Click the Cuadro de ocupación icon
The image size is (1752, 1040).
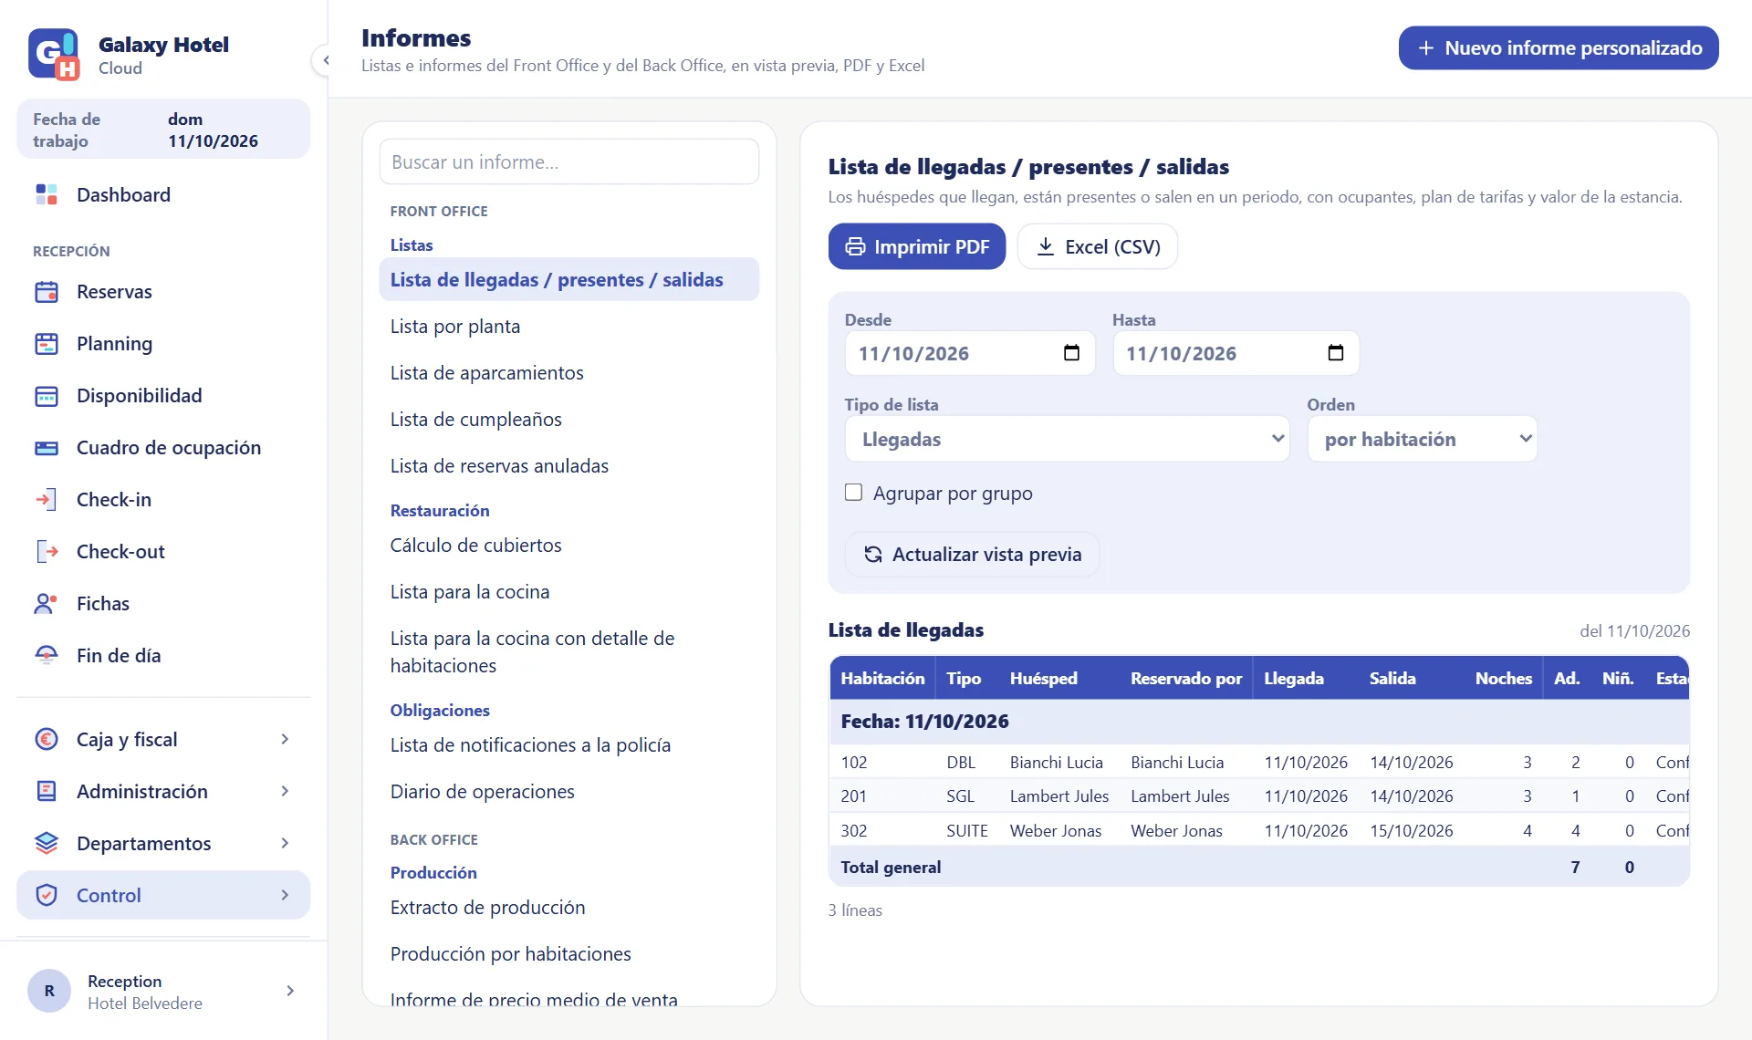[47, 448]
